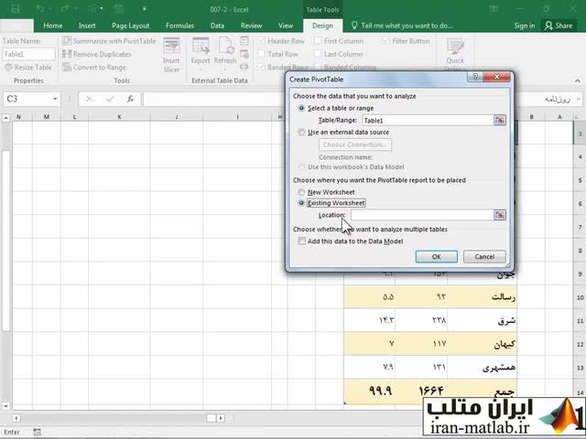Click the table Properties icon in External Table Data

click(x=244, y=40)
